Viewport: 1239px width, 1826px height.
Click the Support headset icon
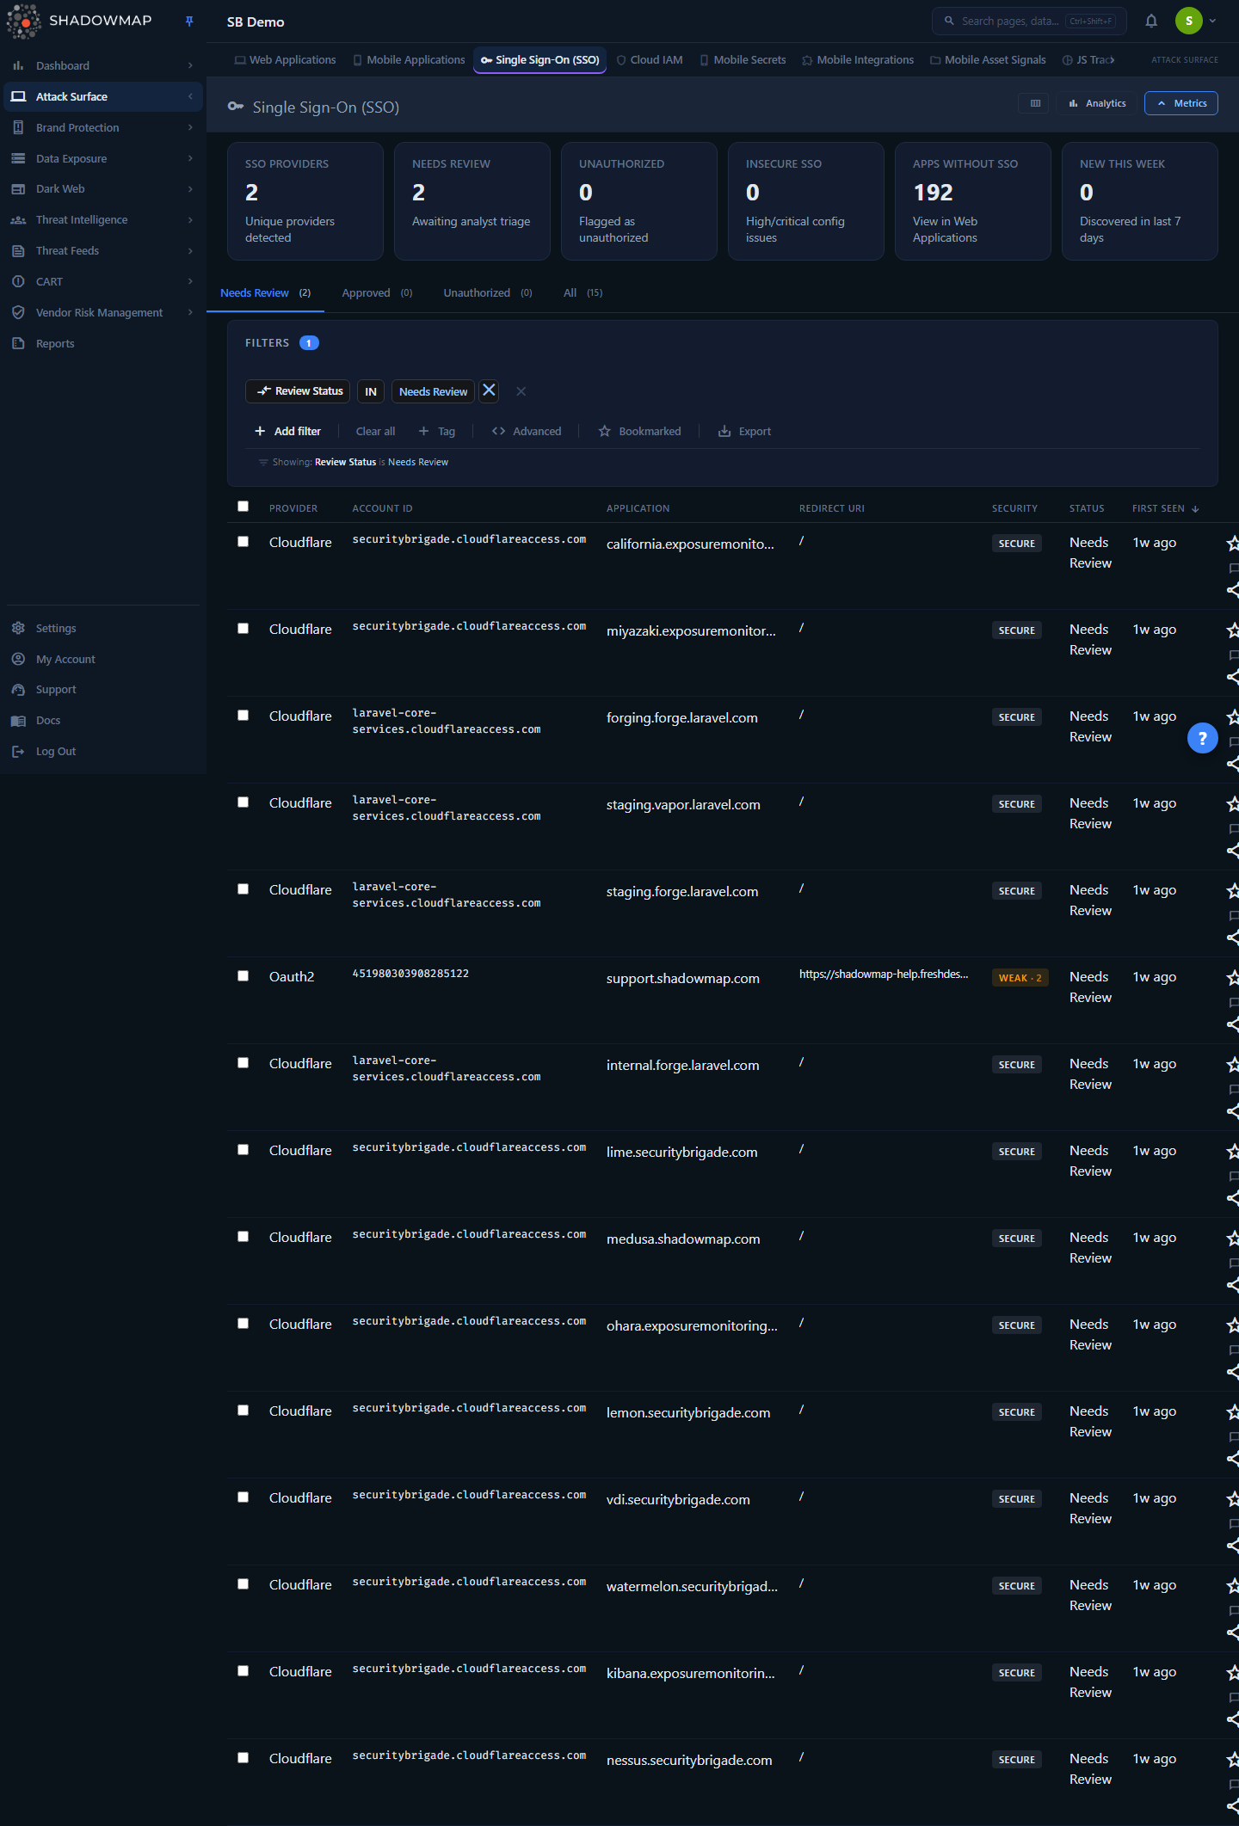click(18, 690)
